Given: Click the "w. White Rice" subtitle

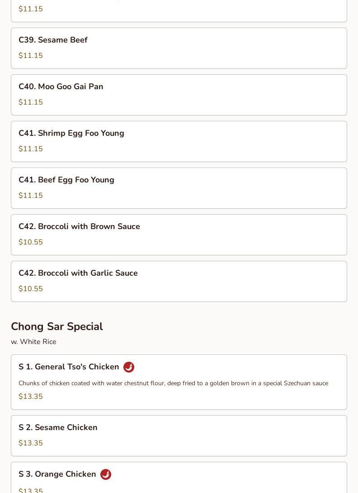Looking at the screenshot, I should (33, 342).
